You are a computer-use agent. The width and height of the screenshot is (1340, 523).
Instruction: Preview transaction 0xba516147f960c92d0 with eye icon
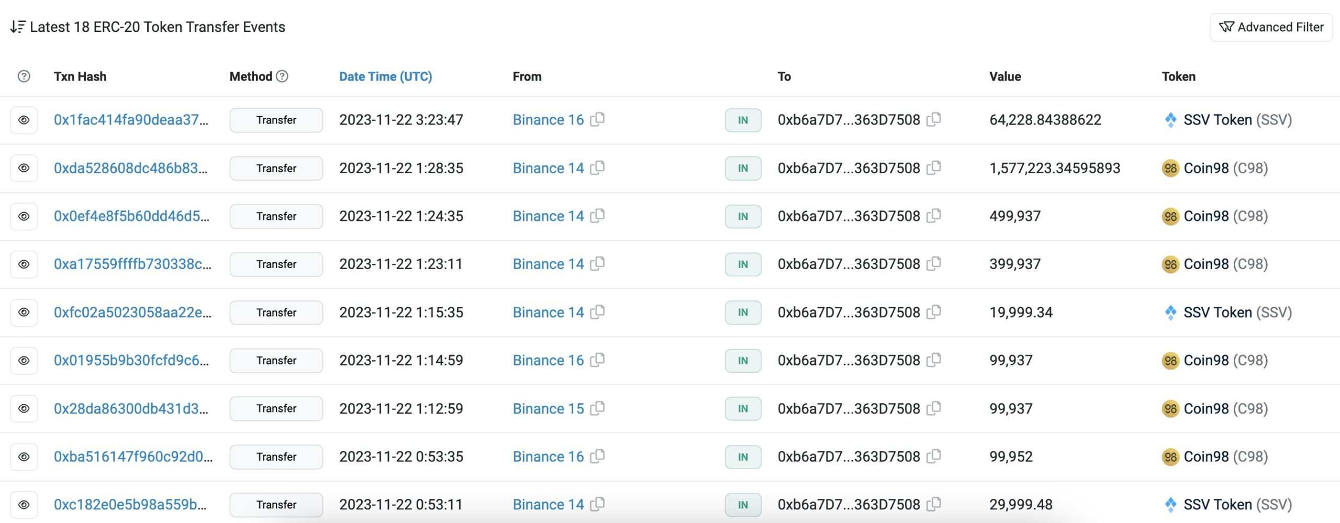[24, 457]
